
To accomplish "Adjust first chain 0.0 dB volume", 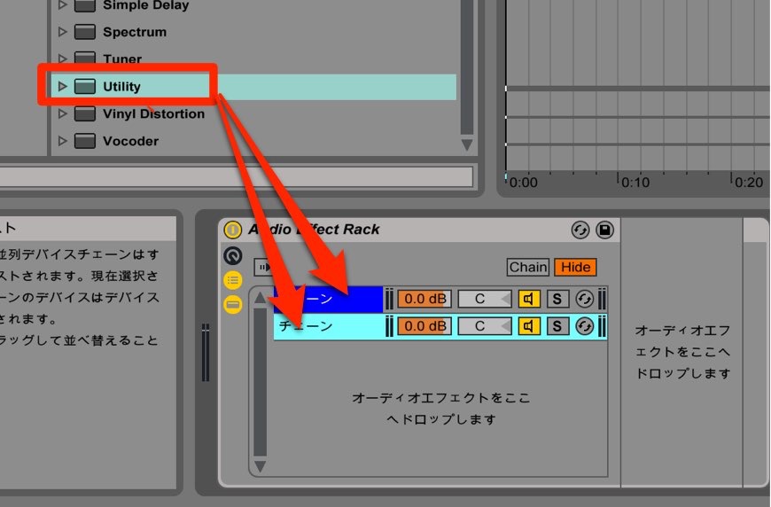I will coord(424,299).
